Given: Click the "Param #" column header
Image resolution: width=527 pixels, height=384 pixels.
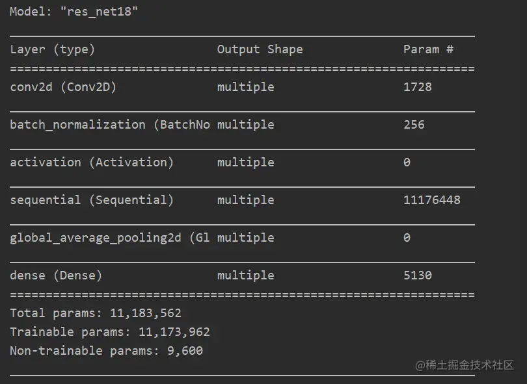Looking at the screenshot, I should point(428,49).
